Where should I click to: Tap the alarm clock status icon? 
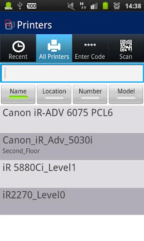pyautogui.click(x=117, y=6)
